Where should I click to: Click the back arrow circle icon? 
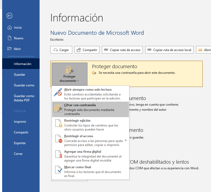point(9,16)
